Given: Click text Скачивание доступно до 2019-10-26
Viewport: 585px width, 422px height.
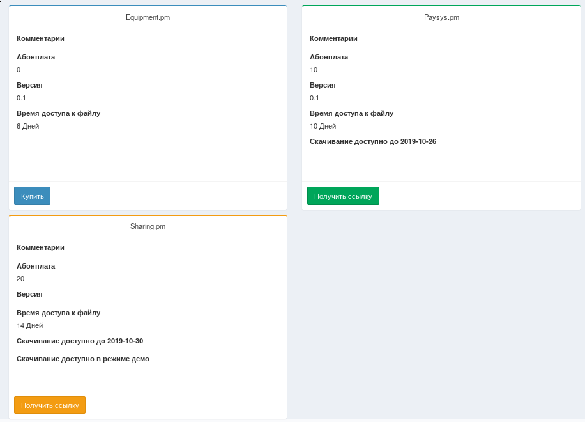Looking at the screenshot, I should click(373, 141).
